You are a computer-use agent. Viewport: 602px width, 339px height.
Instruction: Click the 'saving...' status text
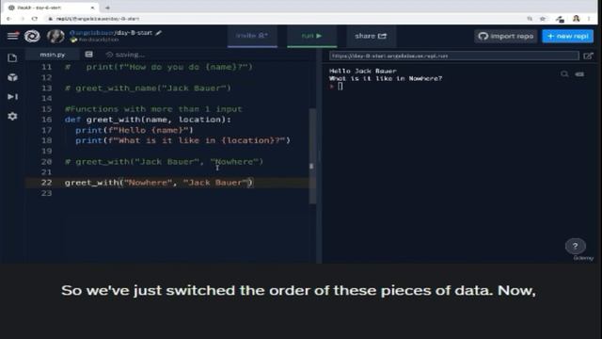[x=130, y=55]
